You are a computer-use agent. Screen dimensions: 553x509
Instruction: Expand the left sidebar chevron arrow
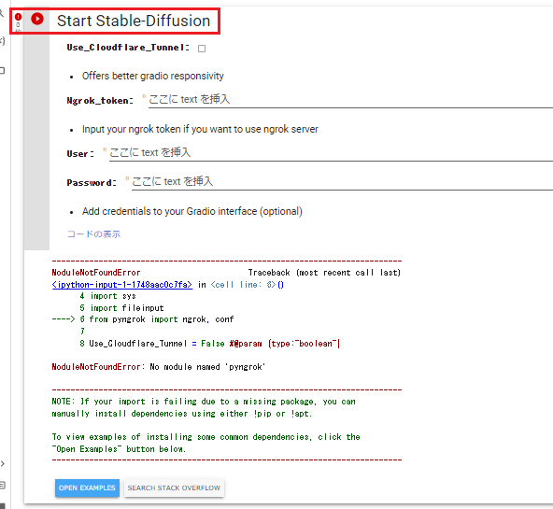[3, 463]
